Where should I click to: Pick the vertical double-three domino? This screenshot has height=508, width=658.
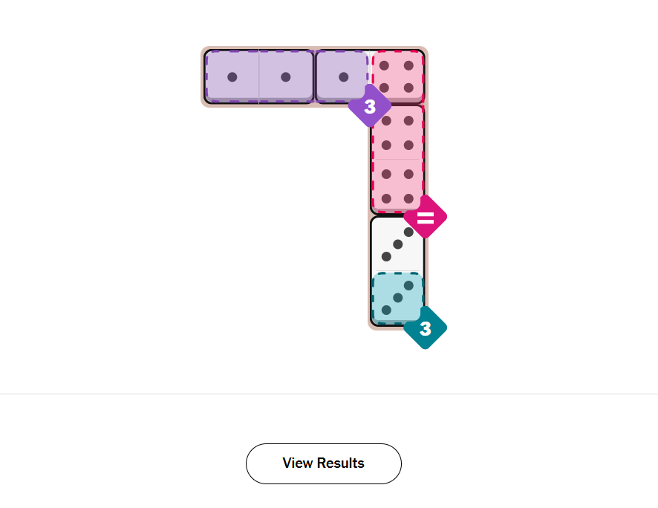coord(397,271)
